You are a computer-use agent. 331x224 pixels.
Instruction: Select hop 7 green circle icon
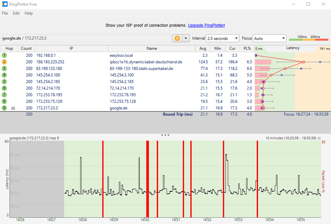(x=4, y=95)
